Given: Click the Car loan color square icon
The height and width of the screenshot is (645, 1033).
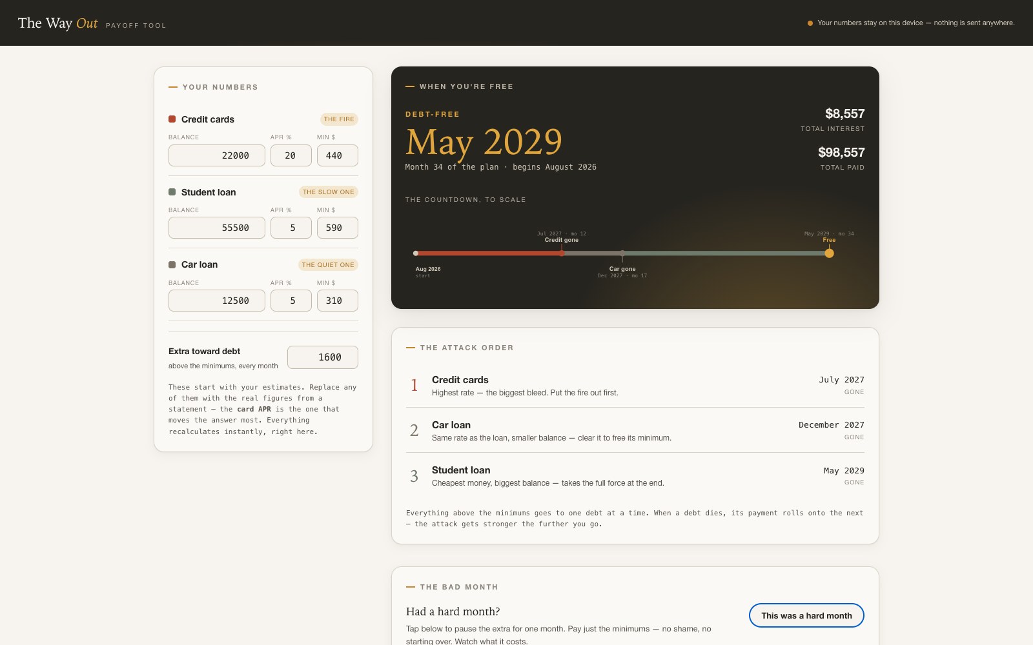Looking at the screenshot, I should (x=172, y=264).
